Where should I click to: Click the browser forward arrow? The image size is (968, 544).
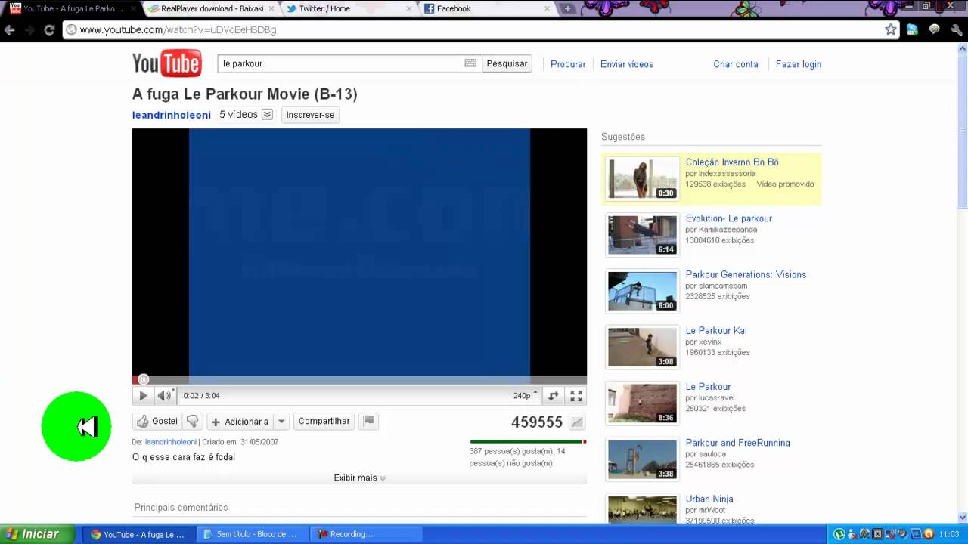coord(29,30)
